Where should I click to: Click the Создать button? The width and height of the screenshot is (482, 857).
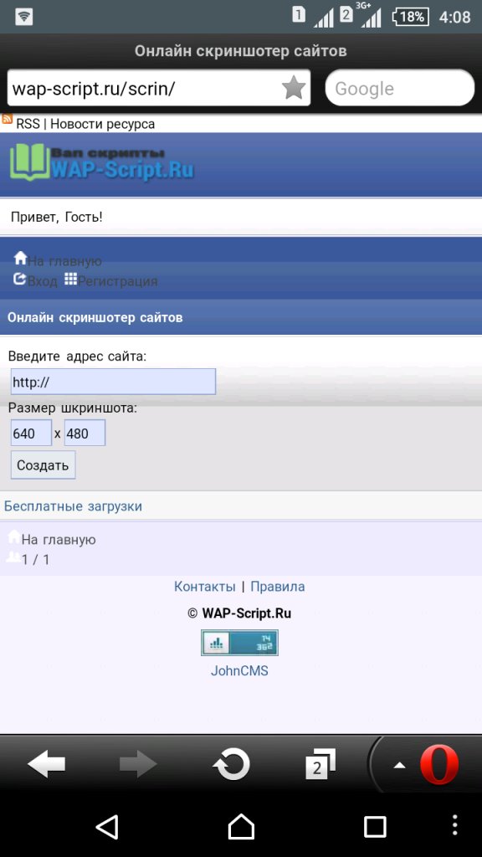coord(44,465)
